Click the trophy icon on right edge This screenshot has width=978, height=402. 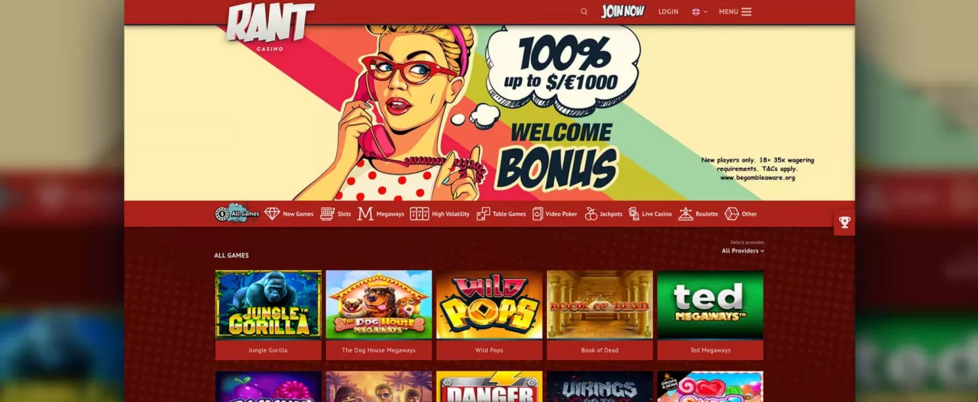pos(844,222)
